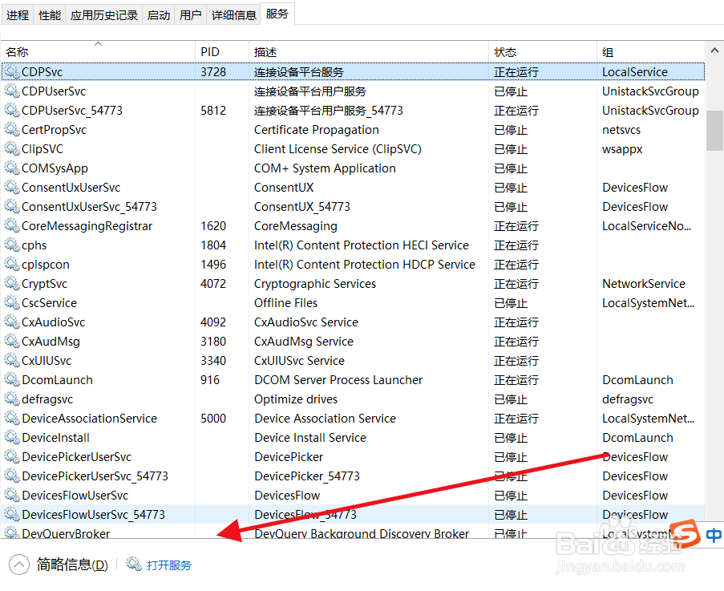The width and height of the screenshot is (724, 591).
Task: Collapse the 简略信息(D) panel
Action: pos(18,565)
